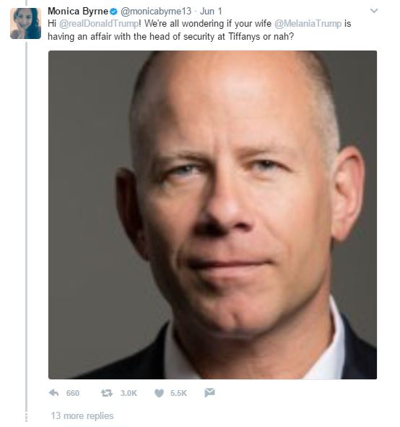Click the reply arrow icon under the tweet
Image resolution: width=400 pixels, height=427 pixels.
coord(54,393)
